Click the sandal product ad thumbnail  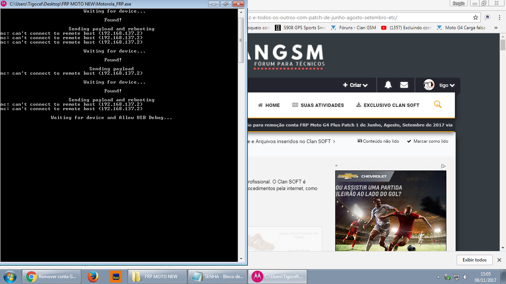pos(284,239)
